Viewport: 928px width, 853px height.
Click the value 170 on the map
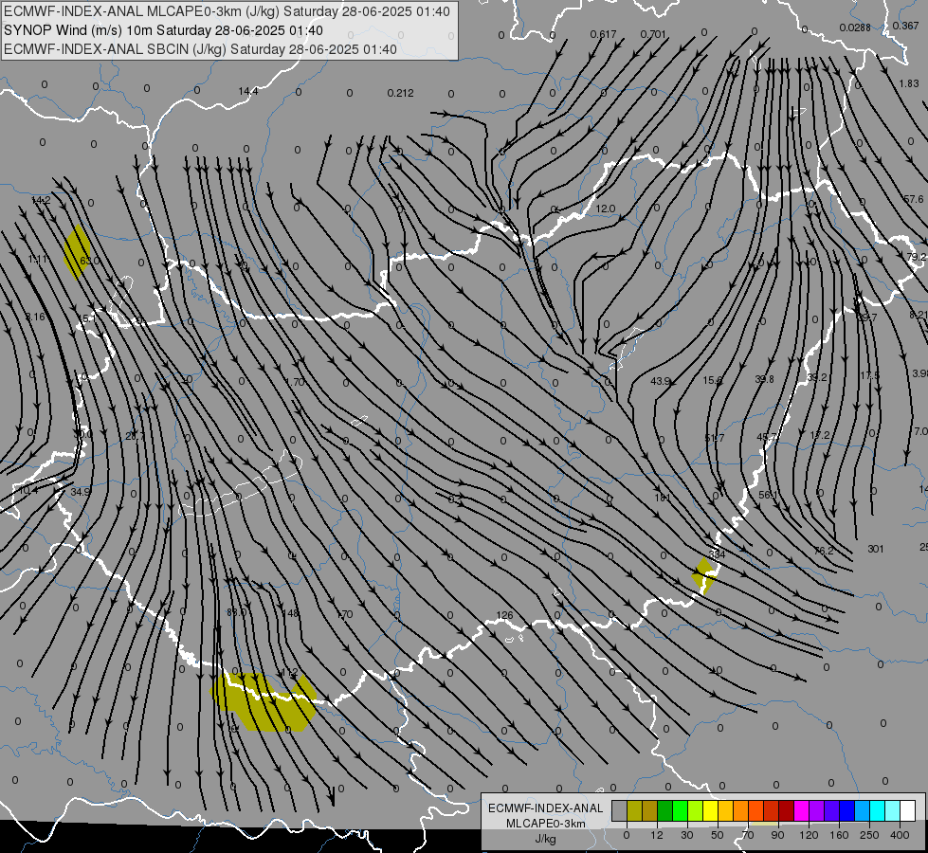point(344,614)
